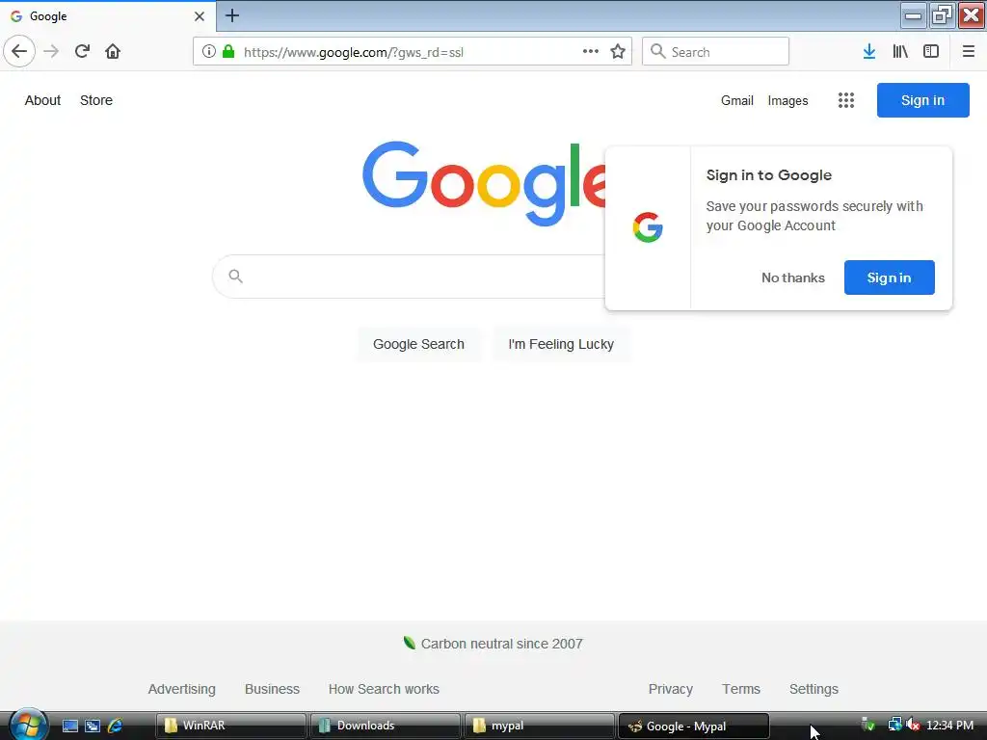Screen dimensions: 987x740
Task: Open page actions three-dot menu
Action: click(591, 52)
